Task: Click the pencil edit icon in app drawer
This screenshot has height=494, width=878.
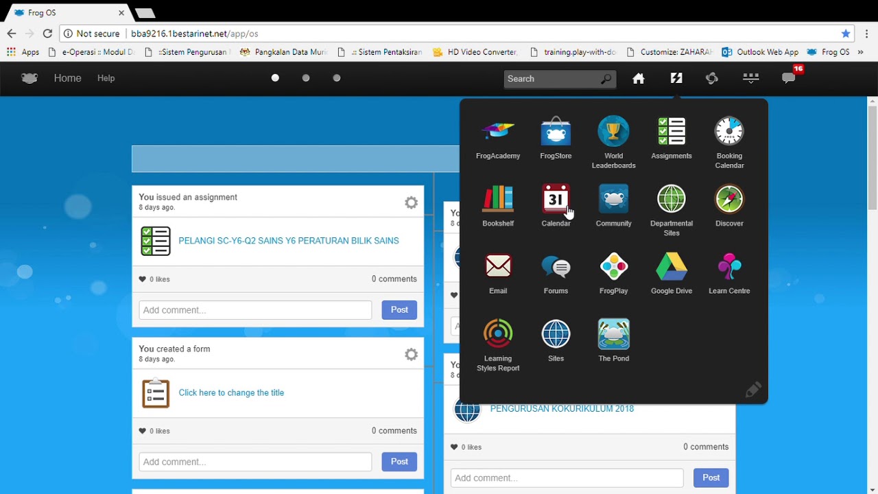Action: click(x=752, y=390)
